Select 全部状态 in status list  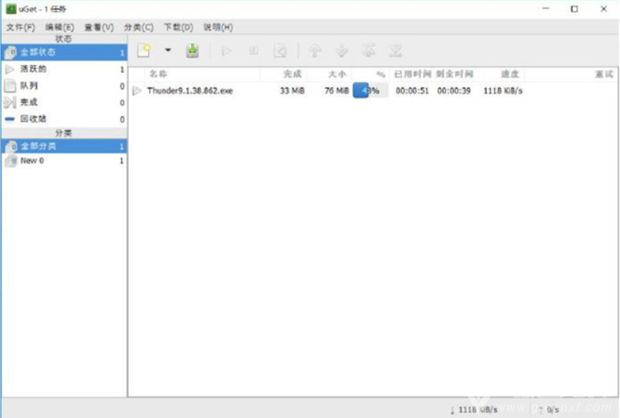click(x=64, y=52)
